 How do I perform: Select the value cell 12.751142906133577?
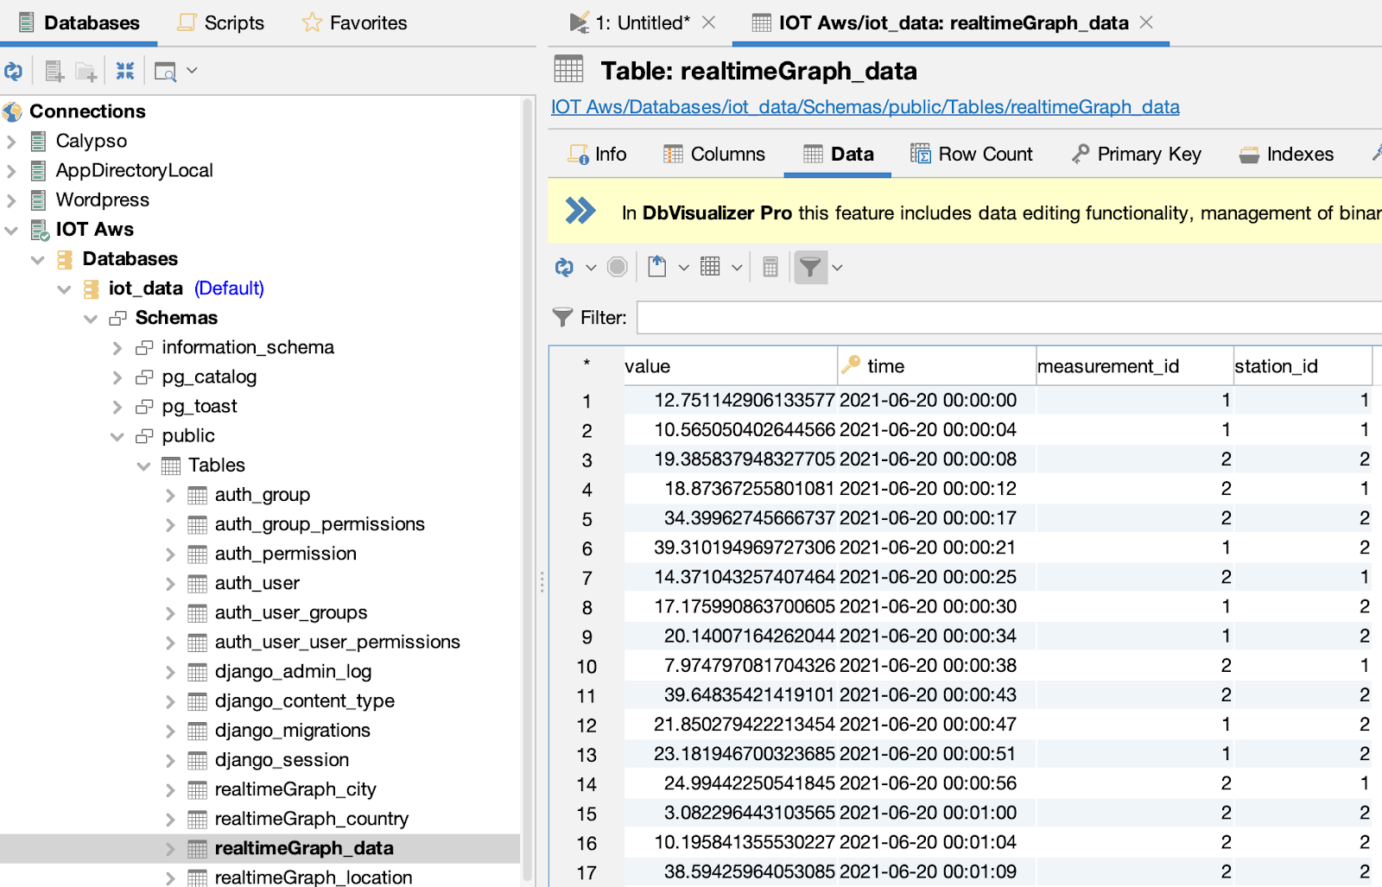730,401
